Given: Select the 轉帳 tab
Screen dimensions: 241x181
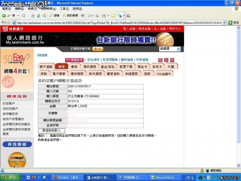Looking at the screenshot, I should 62,67.
